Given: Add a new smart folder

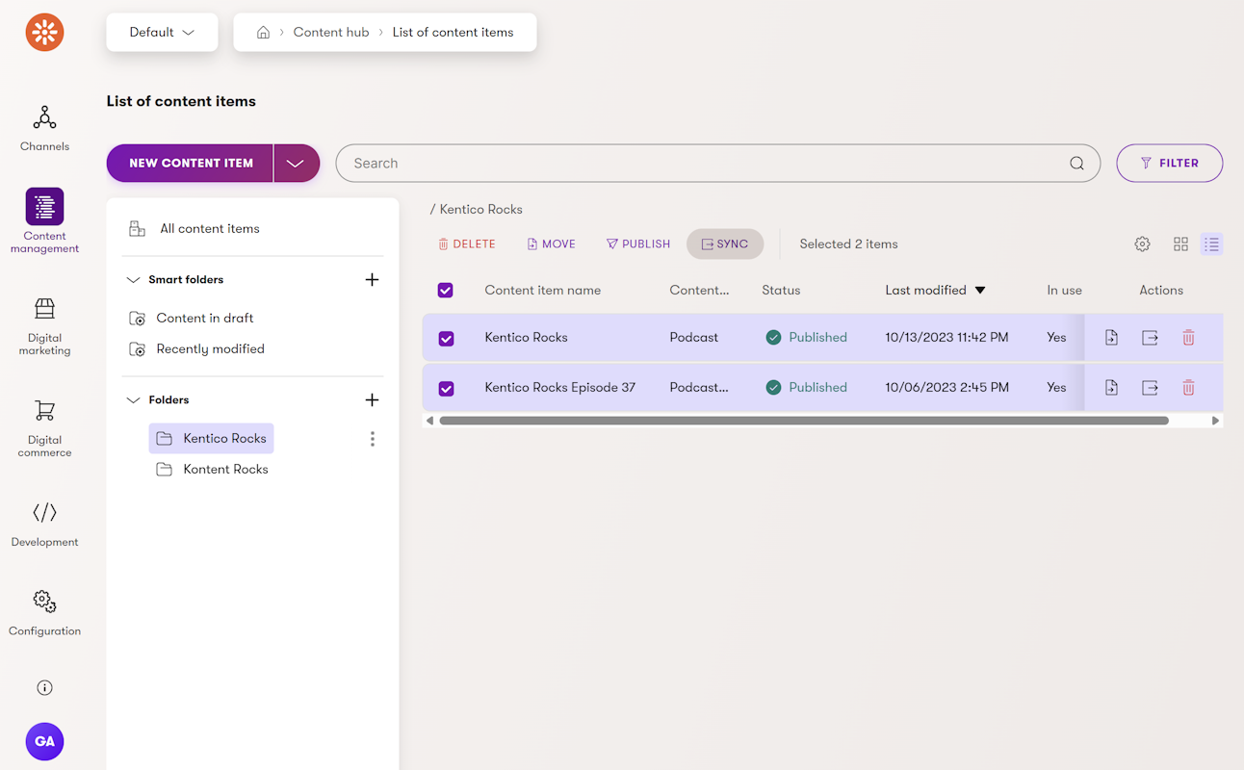Looking at the screenshot, I should pyautogui.click(x=372, y=280).
